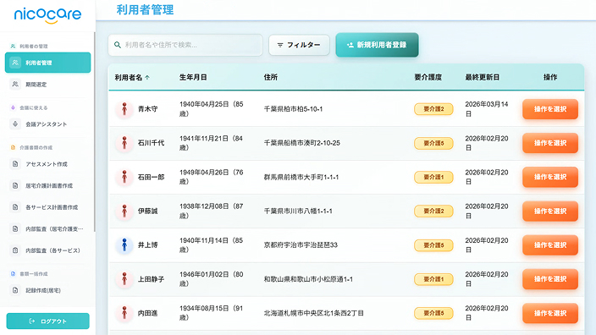Focus the 利用者名や住所で検索 search field
Image resolution: width=596 pixels, height=335 pixels.
pyautogui.click(x=185, y=45)
